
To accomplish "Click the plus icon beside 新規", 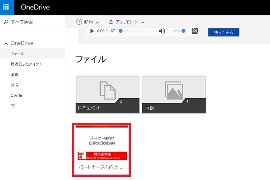I will [79, 22].
